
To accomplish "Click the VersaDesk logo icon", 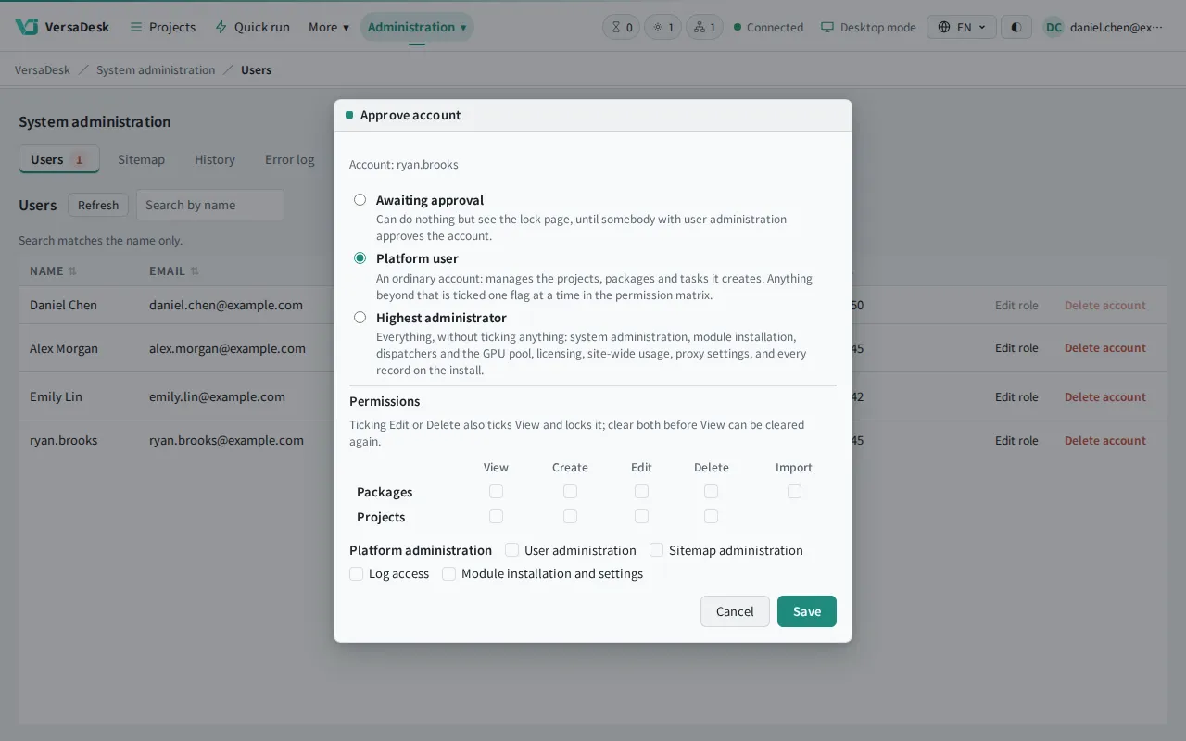I will pyautogui.click(x=27, y=27).
